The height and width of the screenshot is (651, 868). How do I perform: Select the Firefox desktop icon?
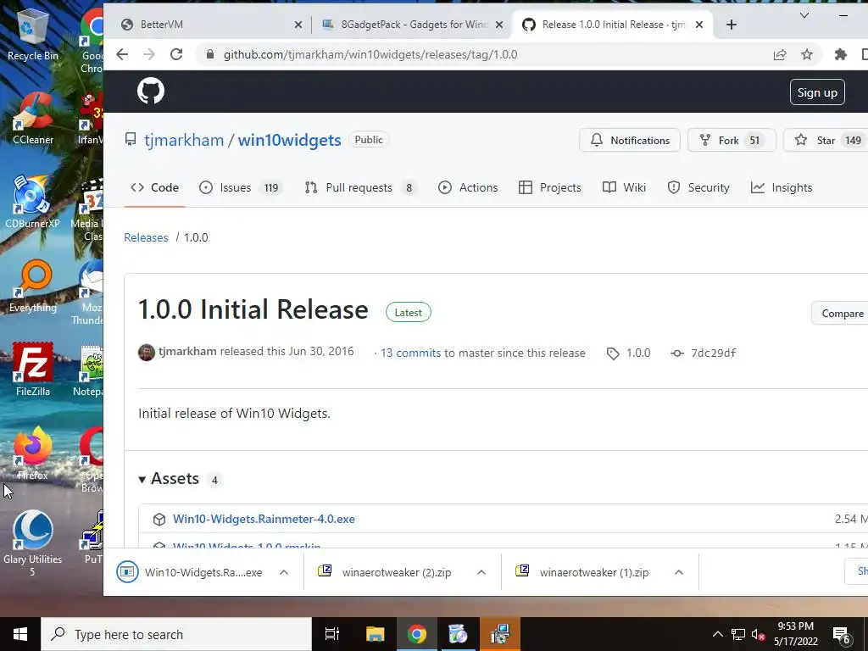pos(33,453)
